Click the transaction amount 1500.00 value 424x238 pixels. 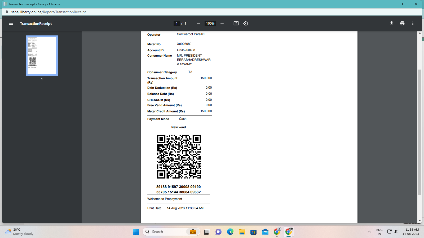[206, 78]
